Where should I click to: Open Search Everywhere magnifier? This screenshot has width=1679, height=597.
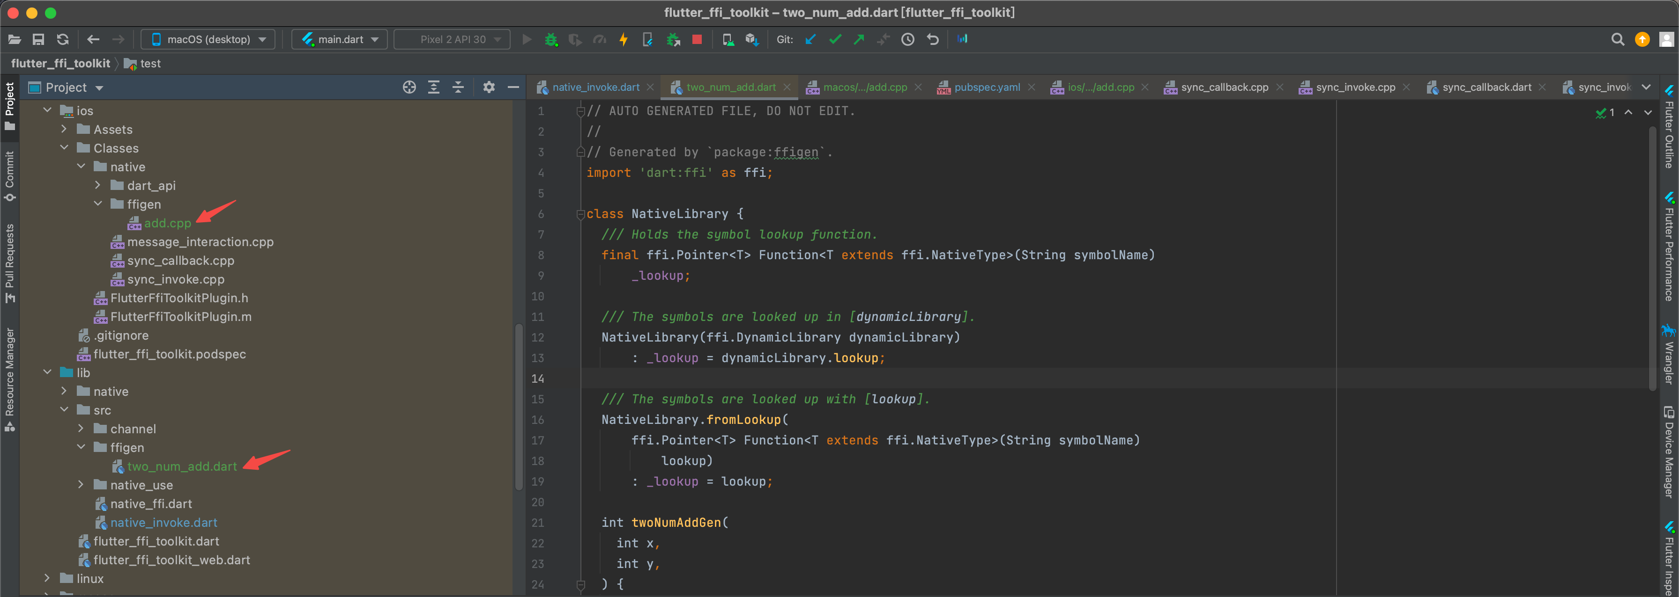point(1617,40)
